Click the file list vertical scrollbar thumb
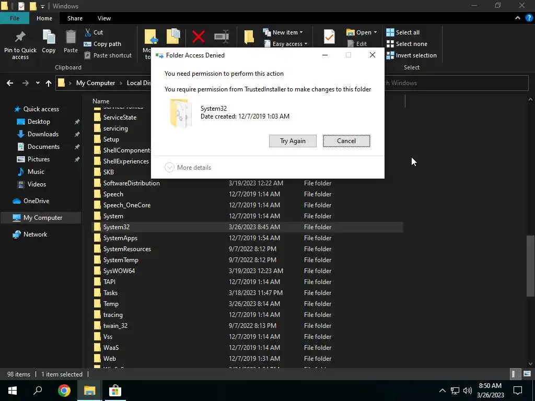Image resolution: width=535 pixels, height=401 pixels. click(530, 266)
